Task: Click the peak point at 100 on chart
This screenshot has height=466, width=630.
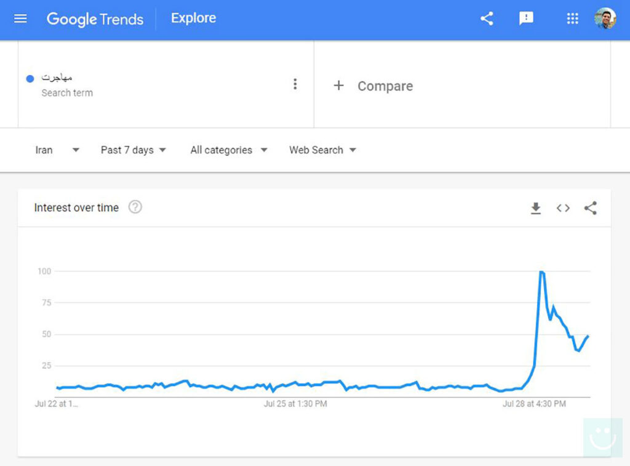Action: 541,271
